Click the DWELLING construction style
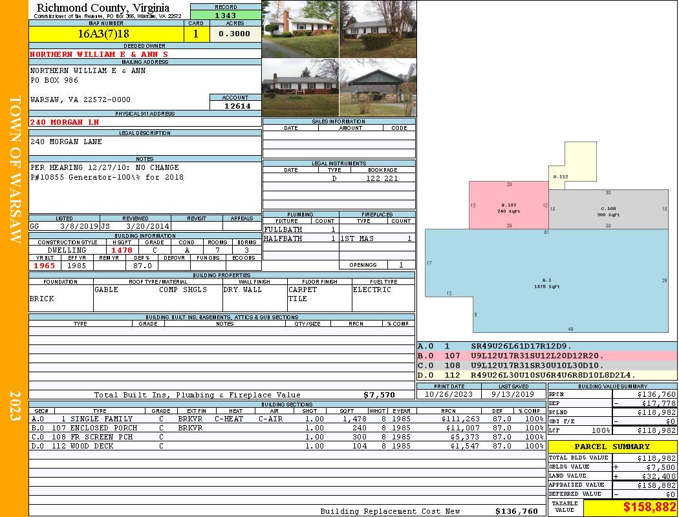 pos(67,250)
